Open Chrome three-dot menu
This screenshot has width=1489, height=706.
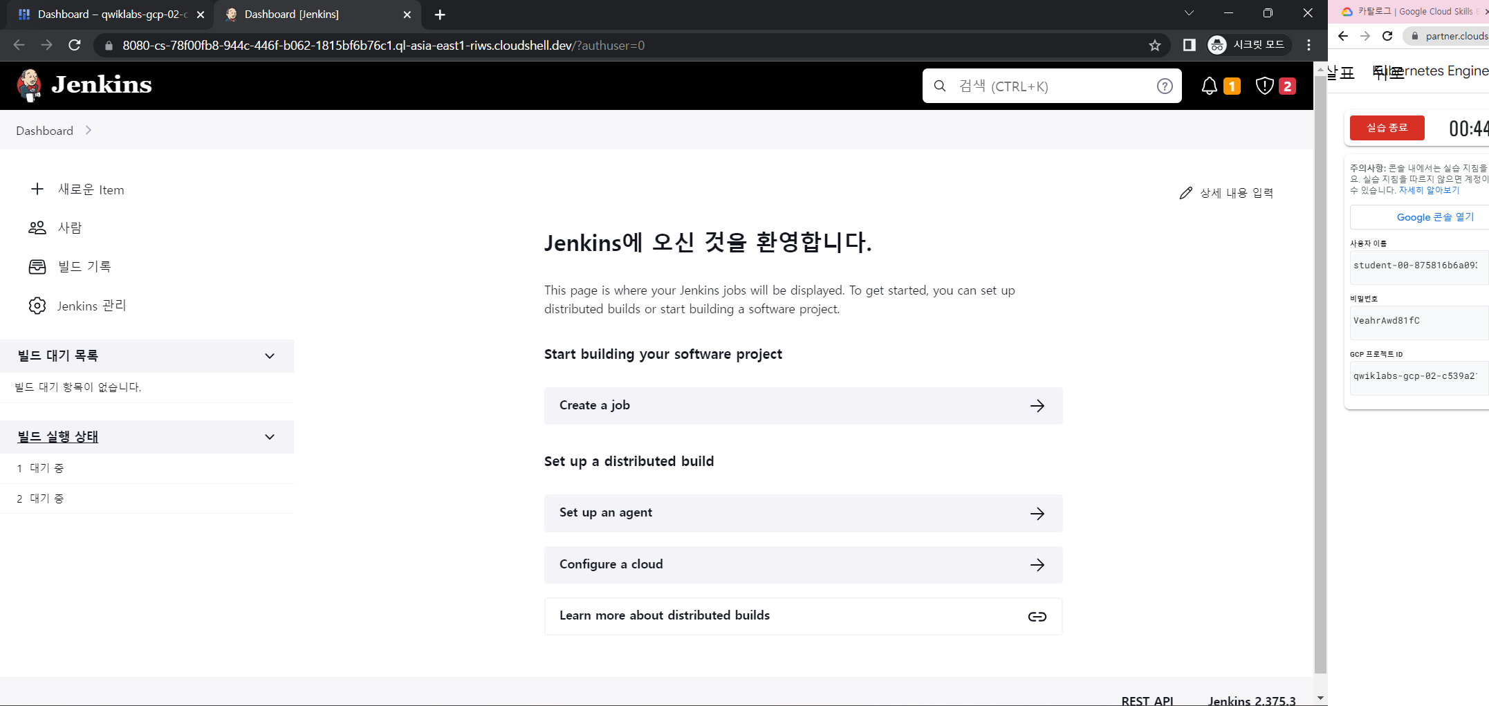[x=1308, y=45]
